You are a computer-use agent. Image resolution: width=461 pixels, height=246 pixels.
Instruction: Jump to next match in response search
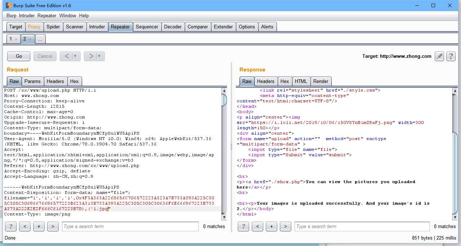point(285,226)
